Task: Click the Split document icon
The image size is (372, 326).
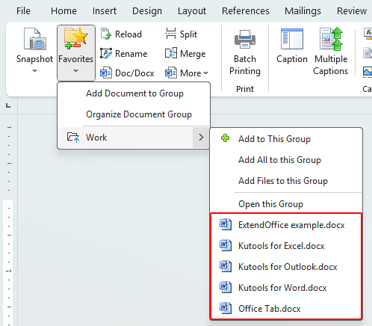Action: pyautogui.click(x=170, y=34)
